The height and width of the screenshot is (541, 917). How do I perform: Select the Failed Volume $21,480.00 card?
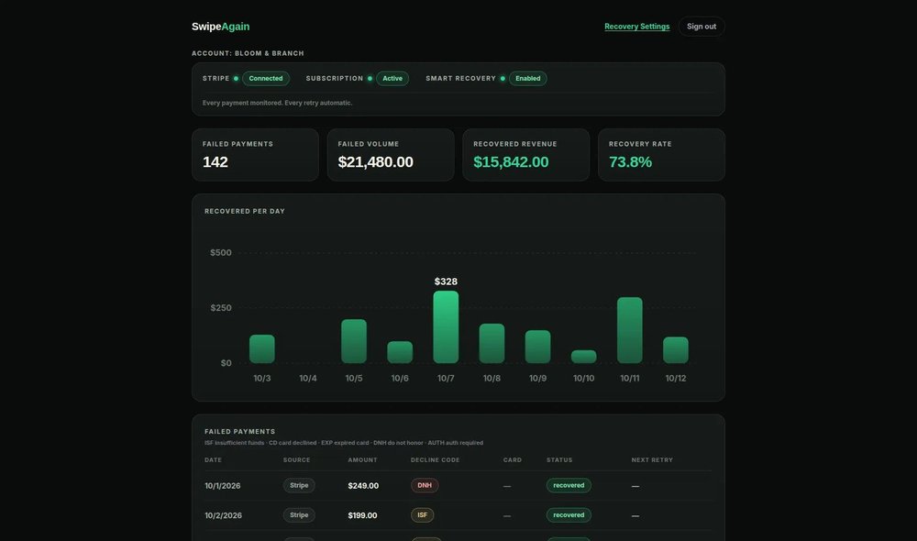point(391,155)
